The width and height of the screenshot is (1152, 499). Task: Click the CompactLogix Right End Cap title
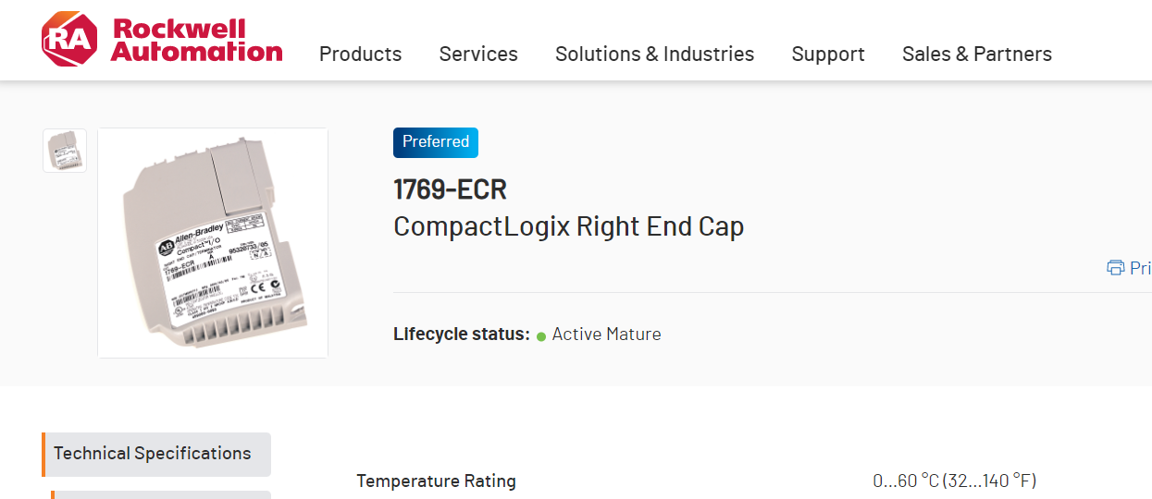pos(568,226)
